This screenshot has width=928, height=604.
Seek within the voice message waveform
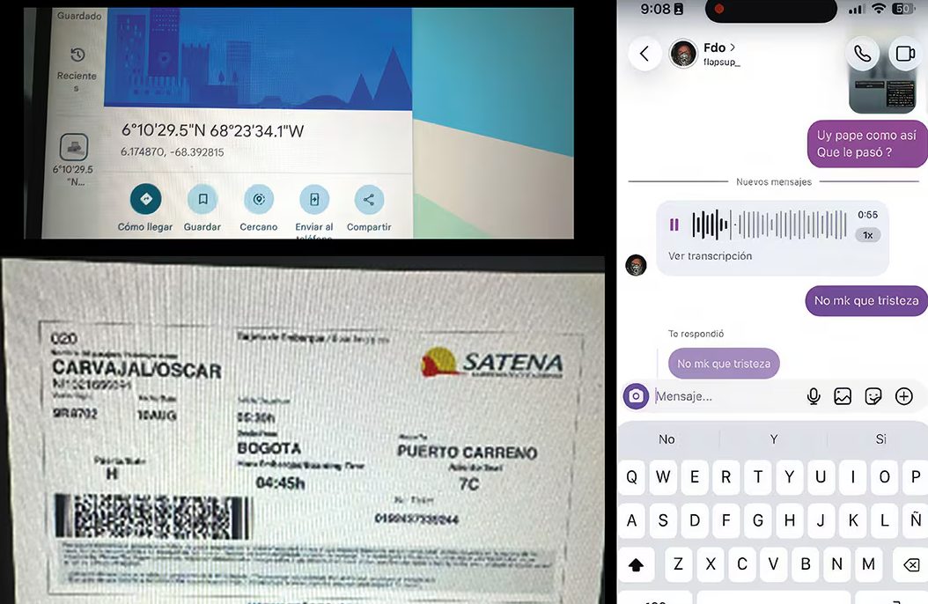pyautogui.click(x=770, y=225)
